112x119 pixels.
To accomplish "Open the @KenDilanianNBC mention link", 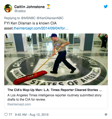I will pyautogui.click(x=50, y=18).
